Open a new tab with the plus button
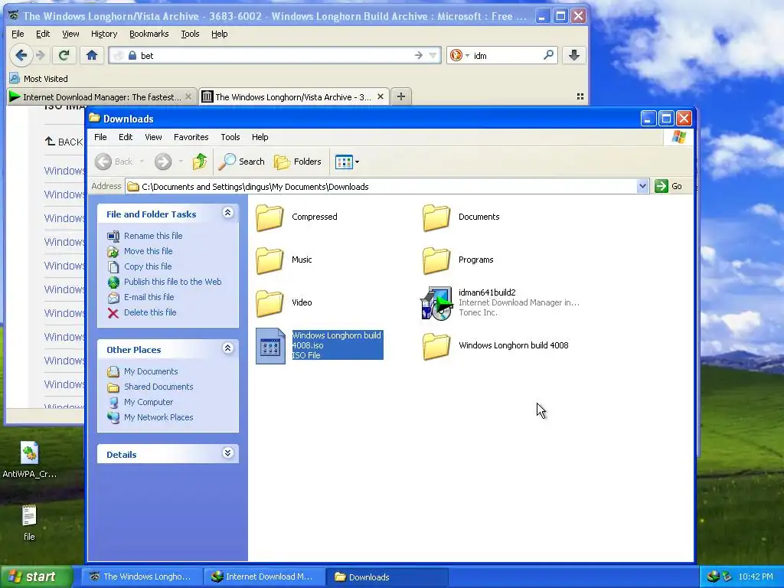Screen dimensions: 784x588 tap(401, 96)
